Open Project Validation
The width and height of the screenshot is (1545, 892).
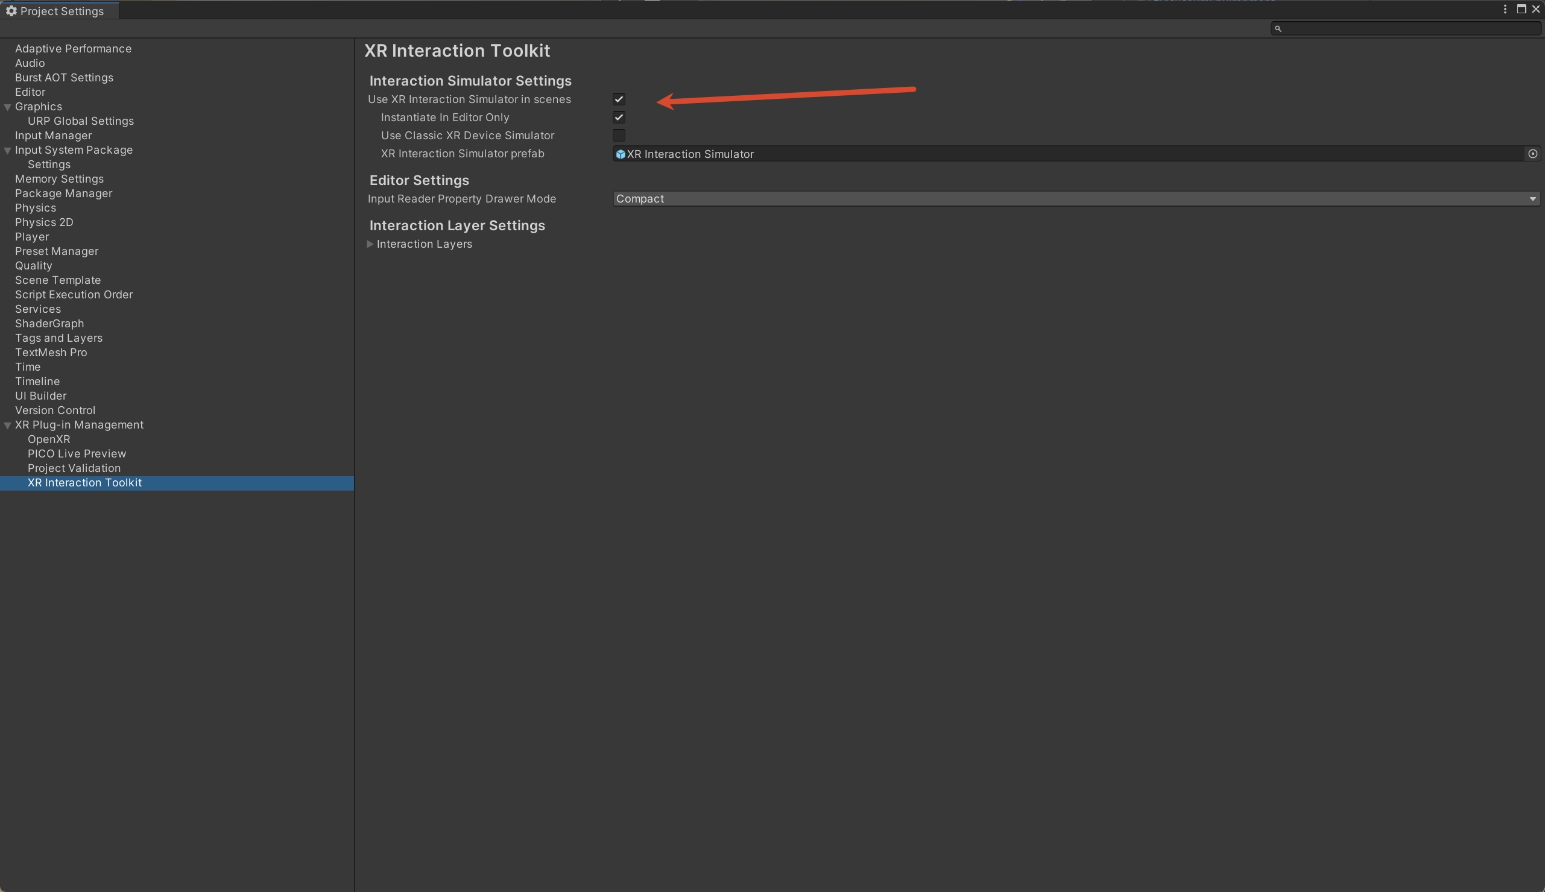74,468
